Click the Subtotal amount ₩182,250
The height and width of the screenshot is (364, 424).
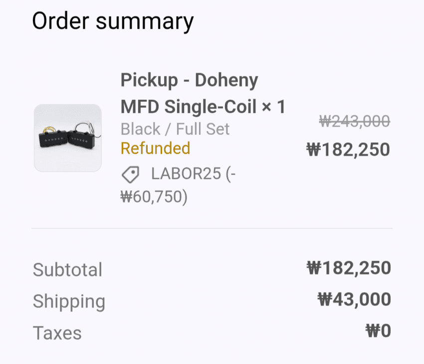[348, 268]
